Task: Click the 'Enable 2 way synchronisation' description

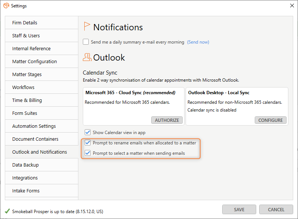Action: tap(161, 80)
